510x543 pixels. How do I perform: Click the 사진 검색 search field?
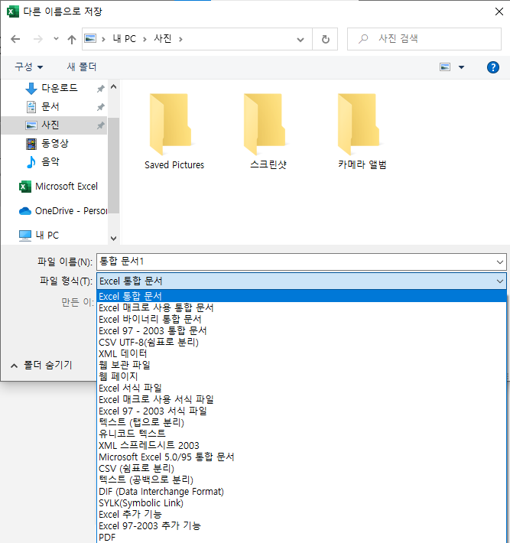point(424,39)
